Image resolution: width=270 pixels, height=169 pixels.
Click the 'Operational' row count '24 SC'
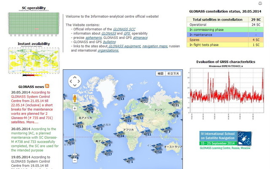pos(256,25)
